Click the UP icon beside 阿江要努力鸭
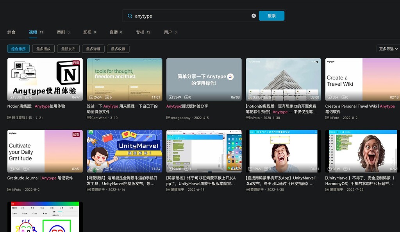Viewport: 400px width, 232px height. [x=10, y=117]
